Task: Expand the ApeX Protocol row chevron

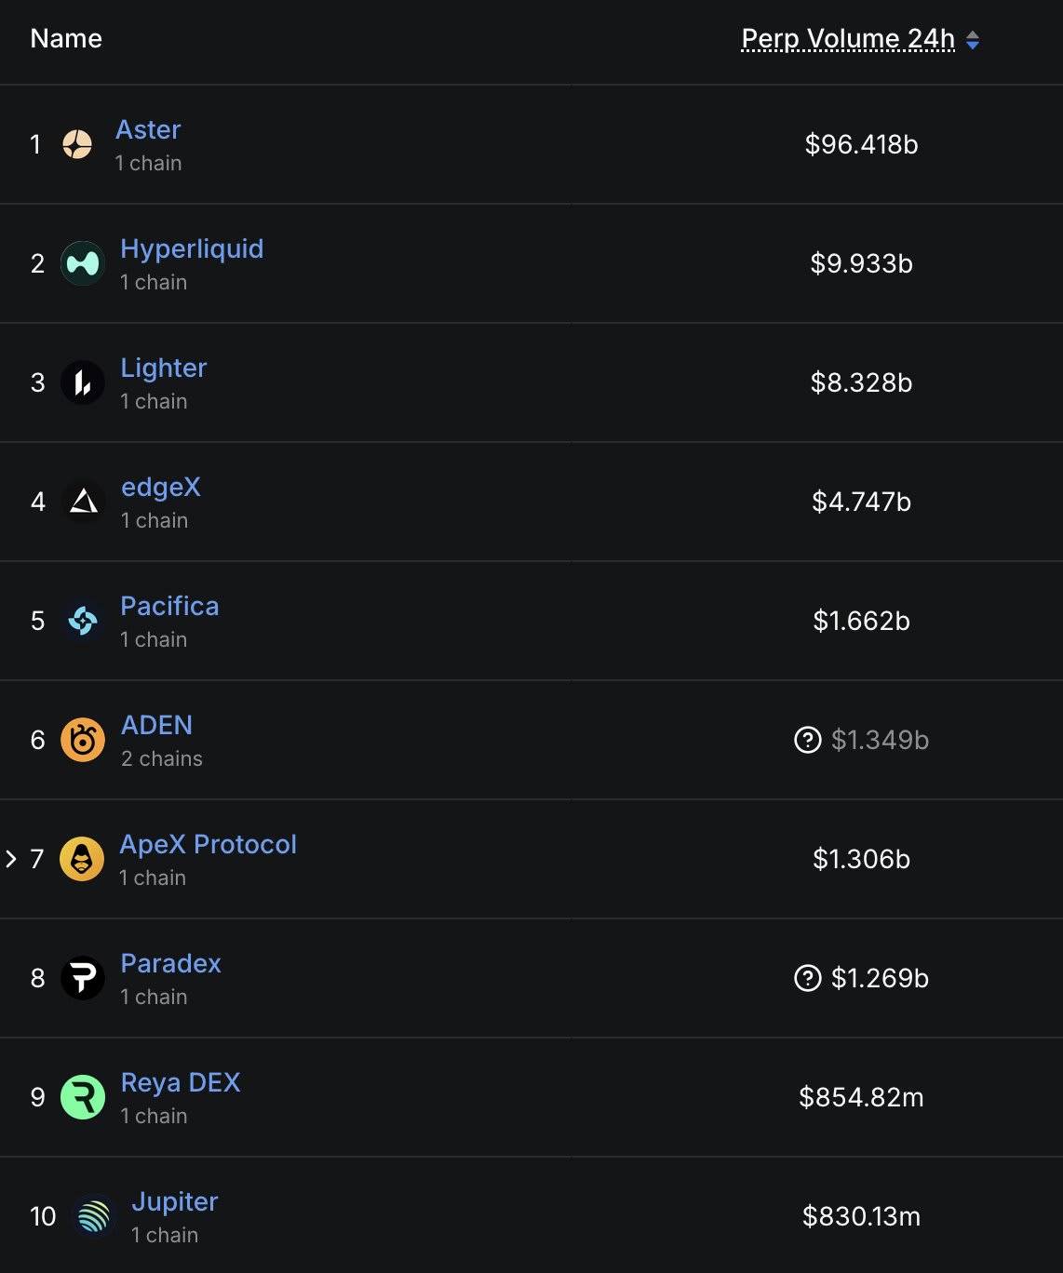Action: [11, 859]
